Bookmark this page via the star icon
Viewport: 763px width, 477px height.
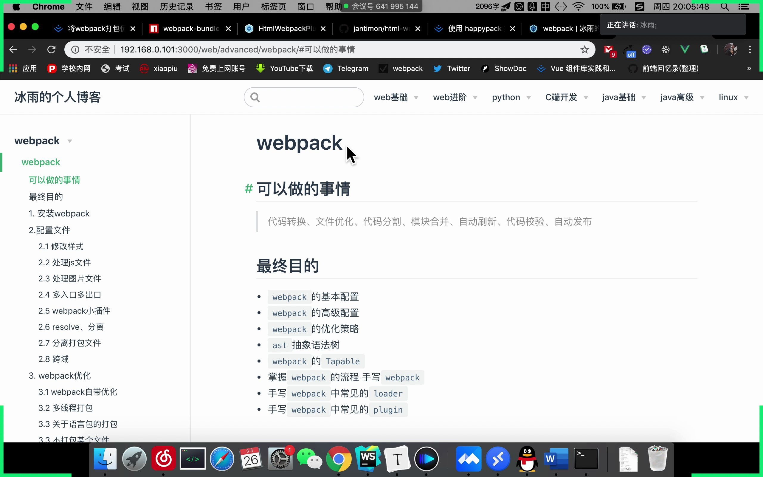tap(584, 49)
